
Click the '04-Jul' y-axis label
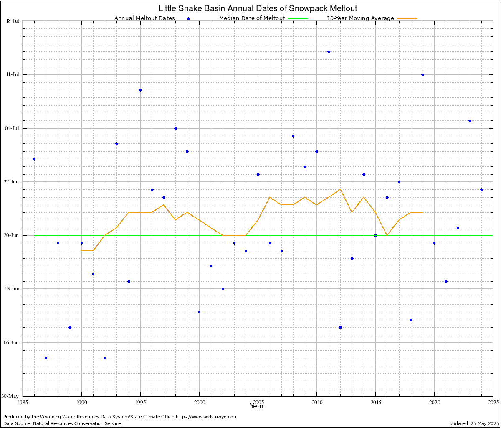click(x=13, y=128)
